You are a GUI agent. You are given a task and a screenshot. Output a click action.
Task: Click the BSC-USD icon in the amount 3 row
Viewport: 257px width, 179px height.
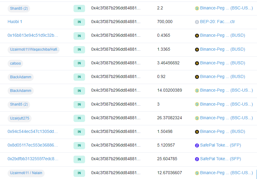pos(197,104)
